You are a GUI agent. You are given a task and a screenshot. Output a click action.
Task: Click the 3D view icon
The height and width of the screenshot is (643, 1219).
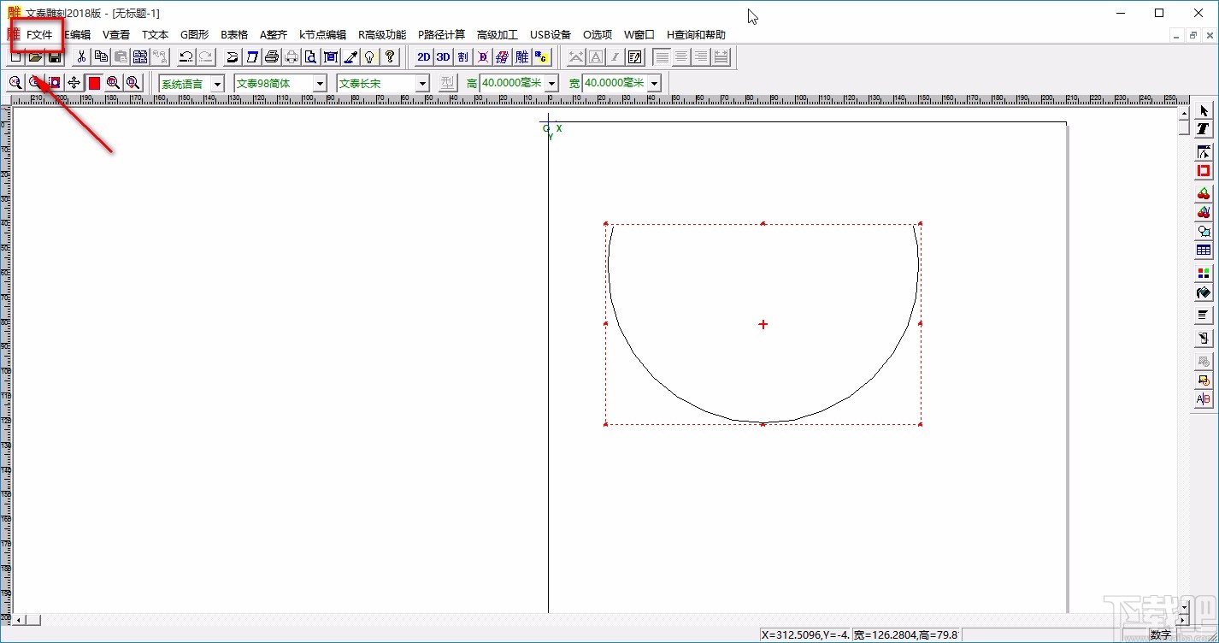(443, 57)
